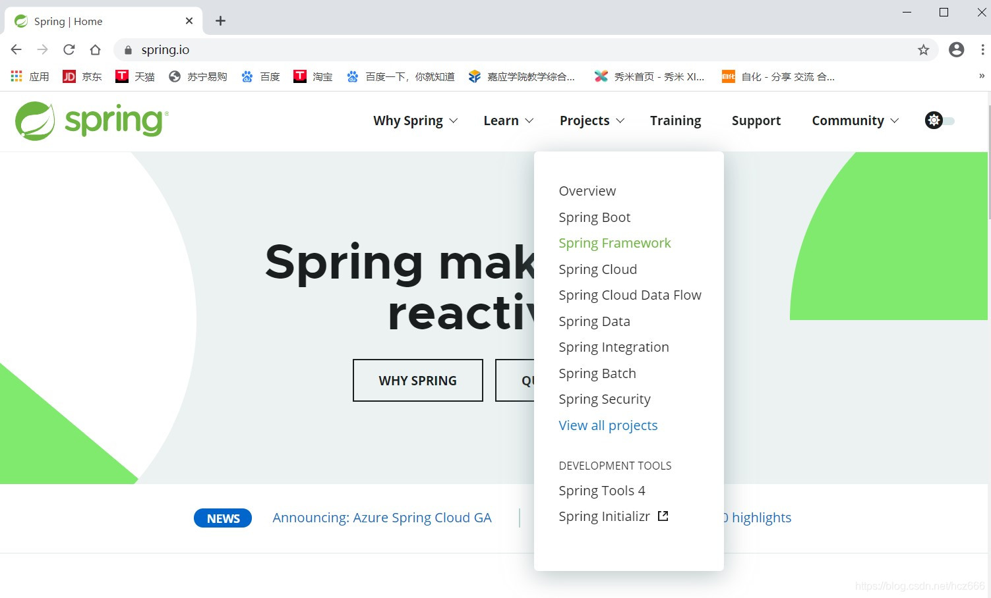This screenshot has width=991, height=598.
Task: Open the 淘宝 bookmark
Action: (x=313, y=76)
